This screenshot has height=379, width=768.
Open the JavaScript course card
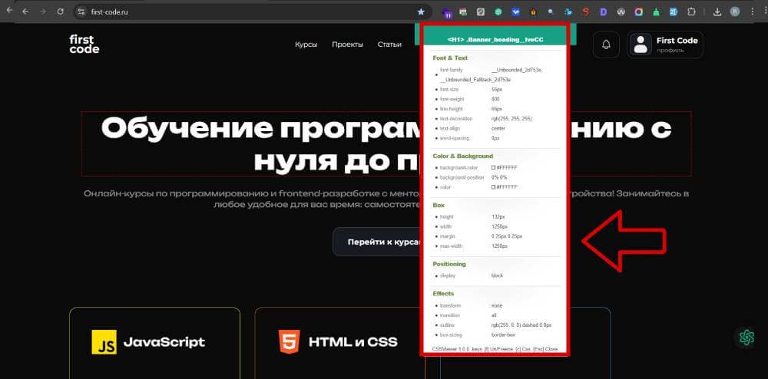tap(154, 341)
